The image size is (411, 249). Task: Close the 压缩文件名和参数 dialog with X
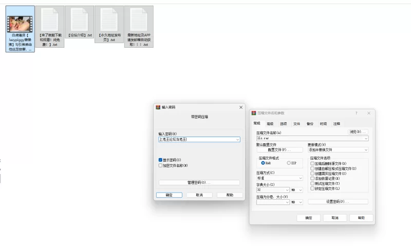point(369,113)
